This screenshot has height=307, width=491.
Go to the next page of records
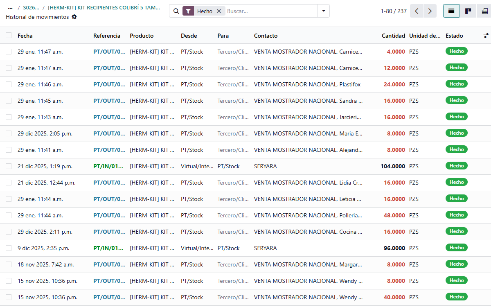pos(430,11)
